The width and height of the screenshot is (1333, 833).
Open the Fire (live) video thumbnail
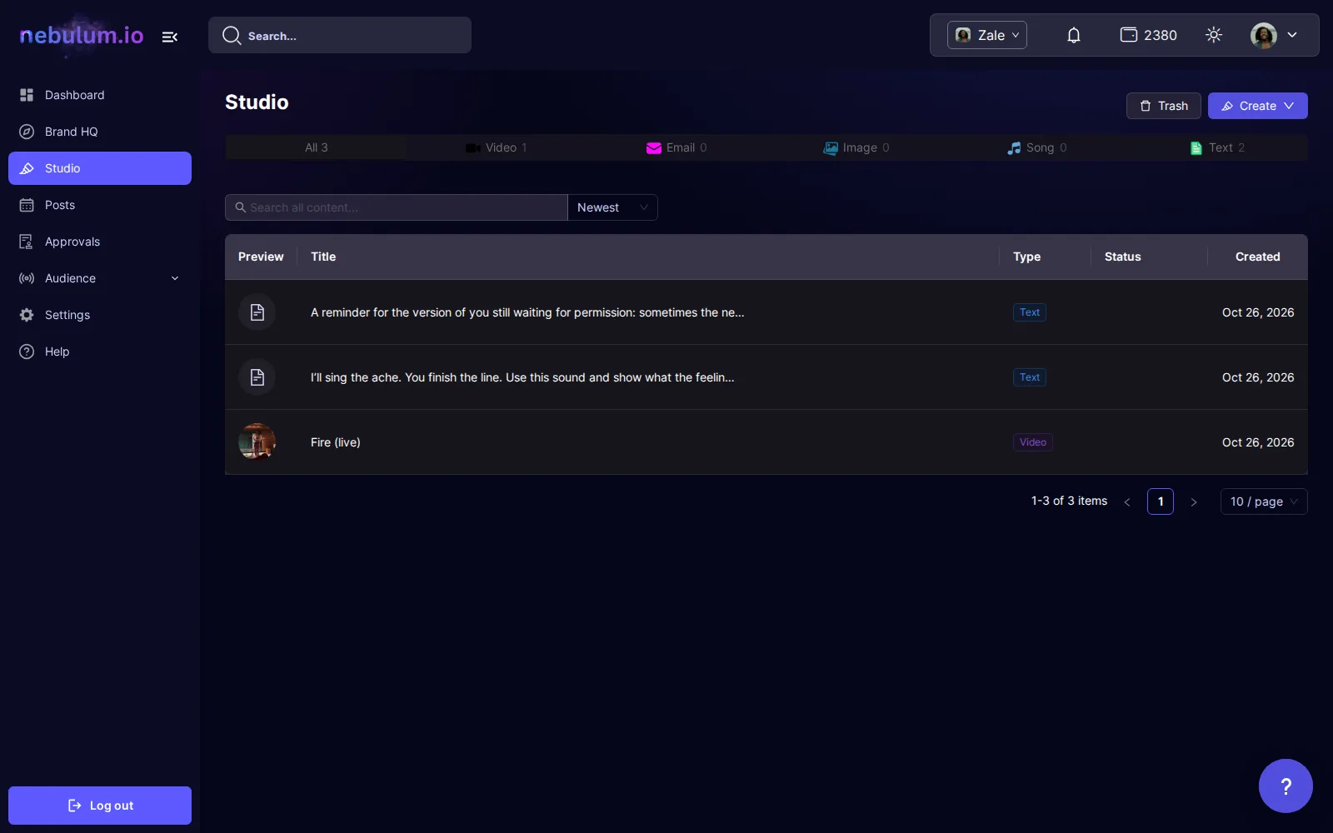coord(257,442)
